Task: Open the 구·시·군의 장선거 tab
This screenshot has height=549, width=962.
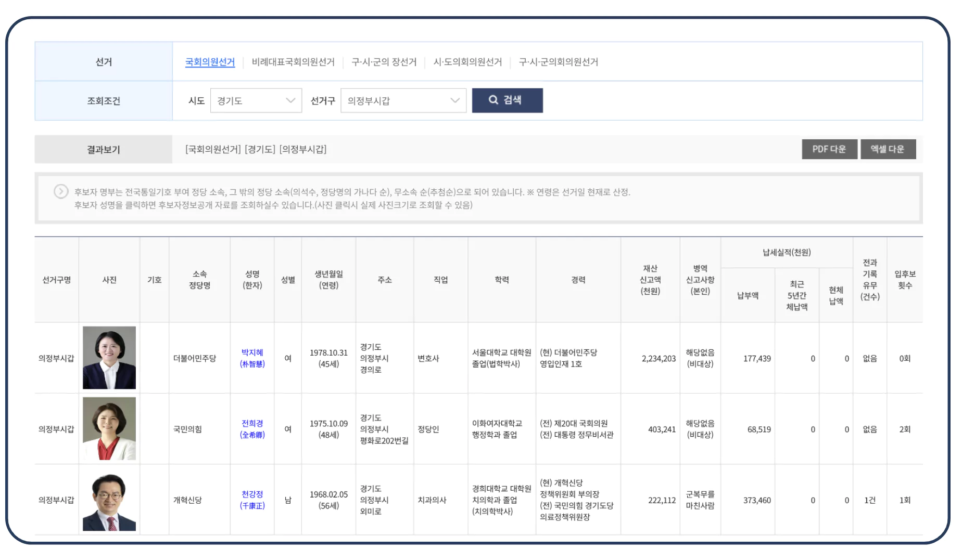Action: pyautogui.click(x=384, y=62)
